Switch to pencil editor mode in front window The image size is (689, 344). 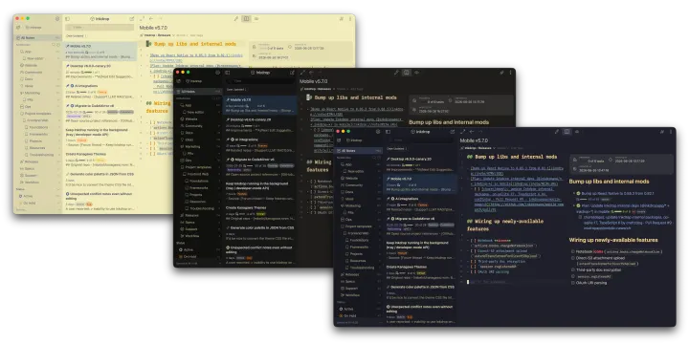coord(556,132)
